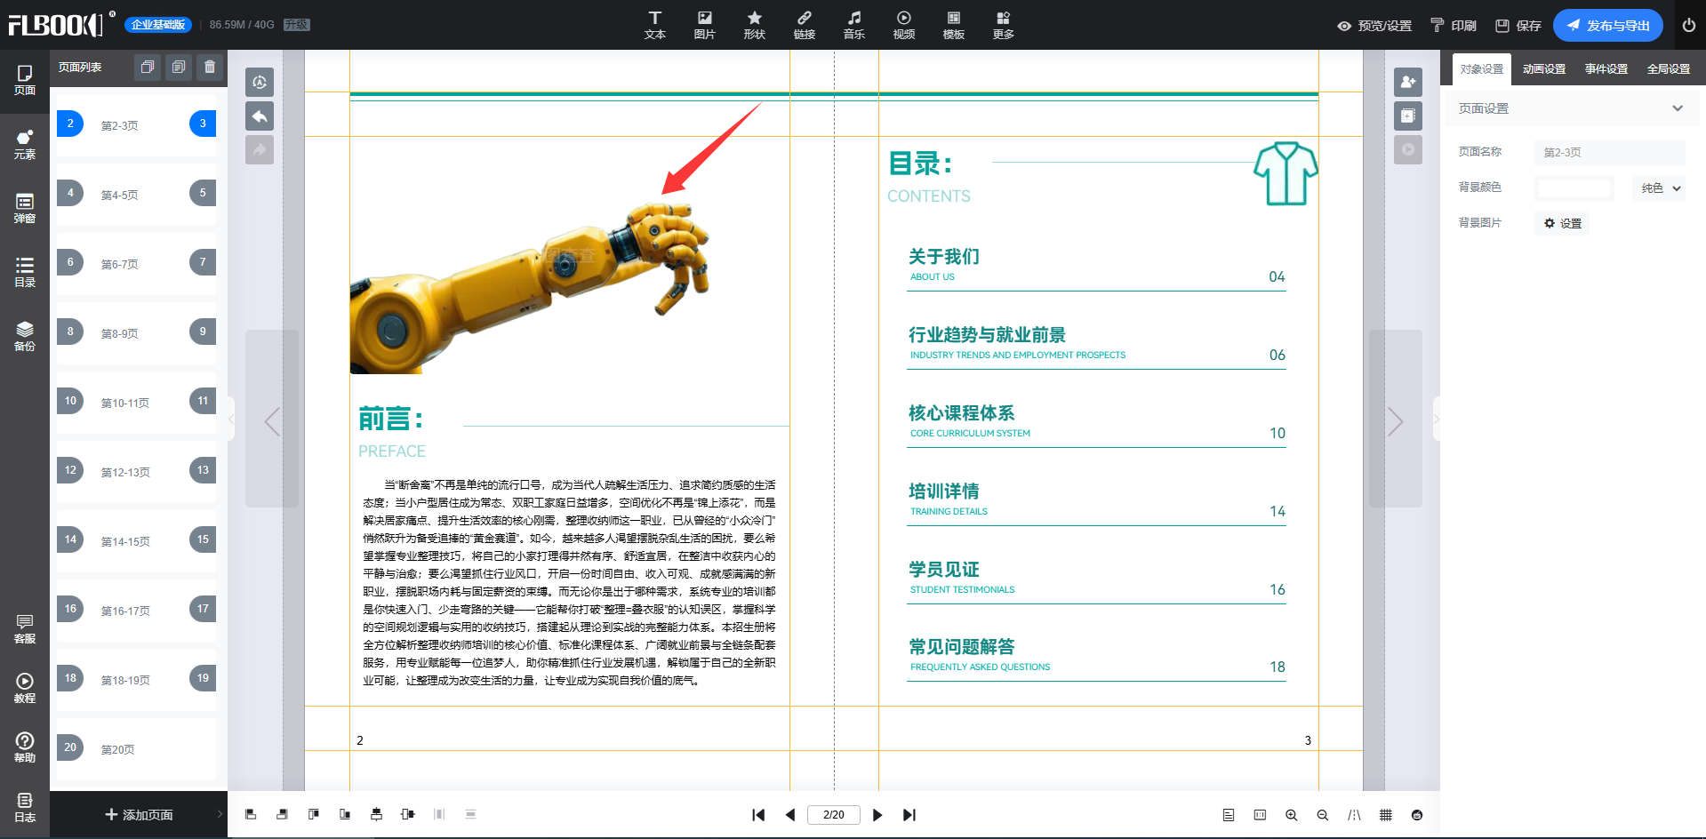Switch to the 全局设置 tab
1706x839 pixels.
pyautogui.click(x=1668, y=69)
